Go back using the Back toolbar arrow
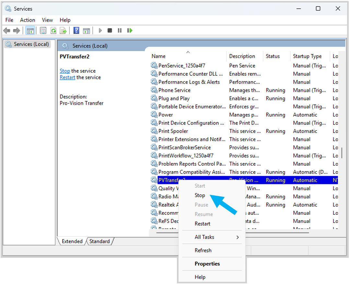 click(x=7, y=30)
